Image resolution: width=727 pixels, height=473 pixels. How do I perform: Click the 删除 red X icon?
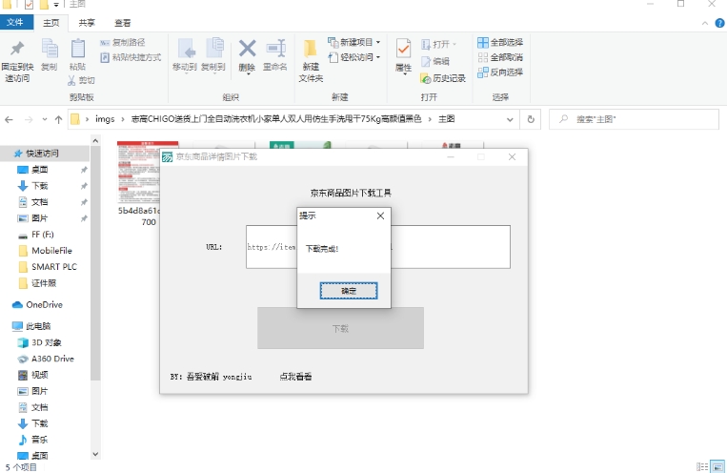(247, 49)
